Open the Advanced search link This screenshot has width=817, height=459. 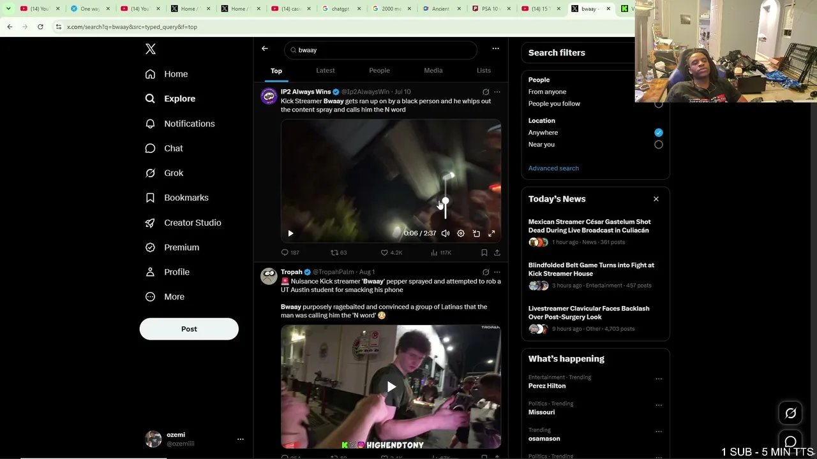click(553, 168)
